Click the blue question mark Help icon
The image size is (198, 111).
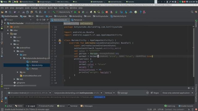point(140,12)
